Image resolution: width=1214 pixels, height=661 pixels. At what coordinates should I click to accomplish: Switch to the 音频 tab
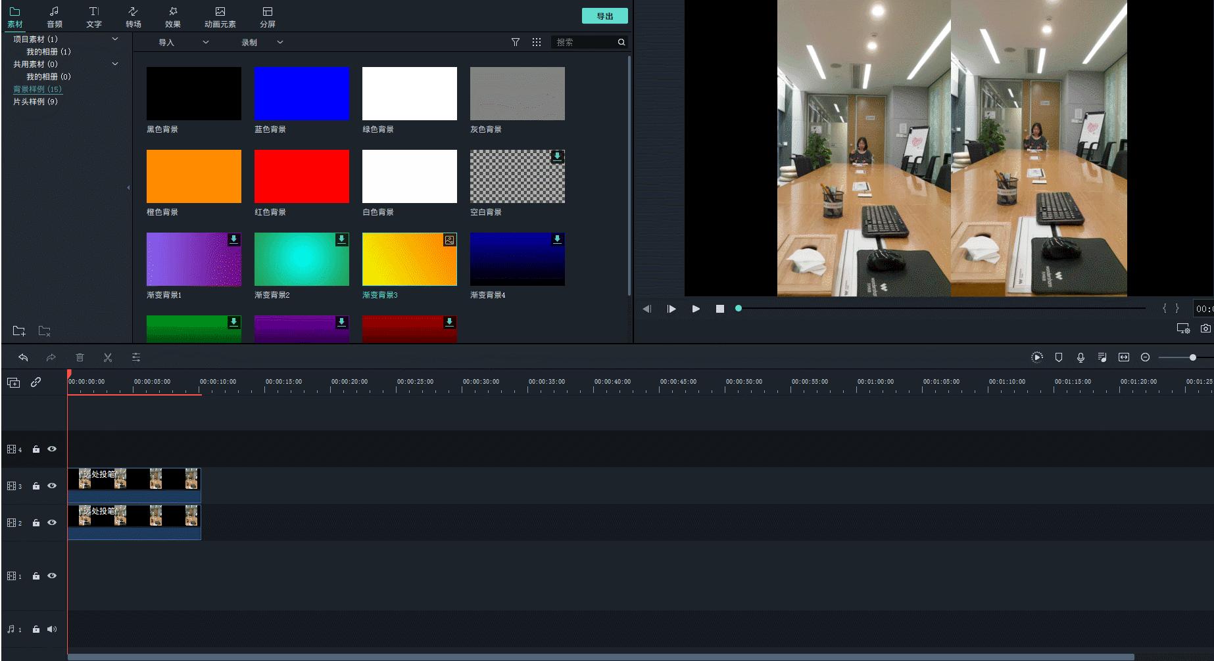[55, 18]
